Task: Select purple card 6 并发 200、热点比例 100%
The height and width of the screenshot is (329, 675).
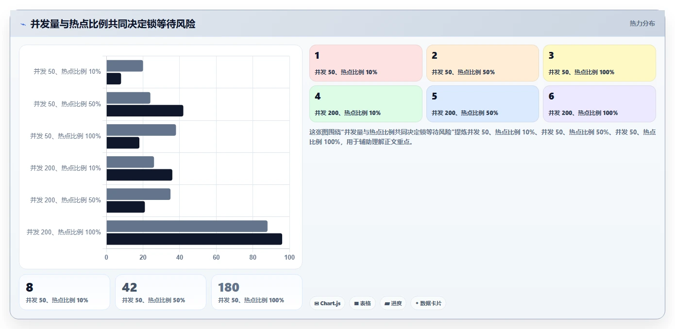Action: click(x=599, y=104)
